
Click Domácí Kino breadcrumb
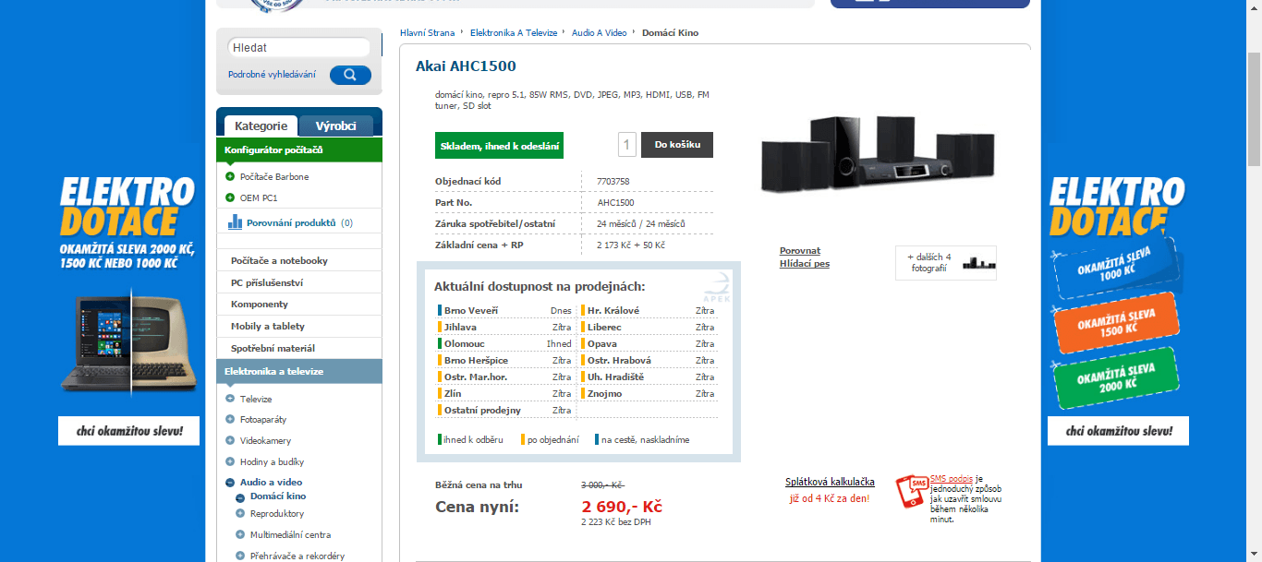point(670,32)
